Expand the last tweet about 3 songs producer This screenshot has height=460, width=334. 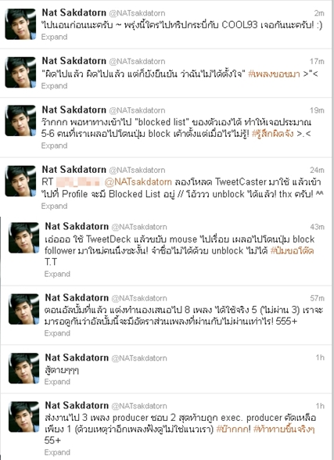(57, 452)
